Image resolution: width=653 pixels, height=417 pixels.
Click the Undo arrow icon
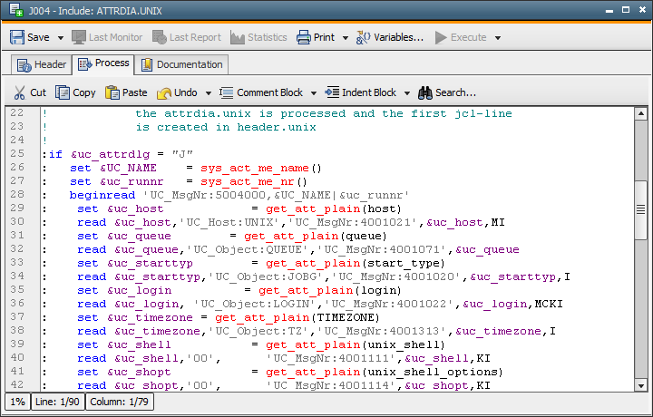pyautogui.click(x=164, y=92)
